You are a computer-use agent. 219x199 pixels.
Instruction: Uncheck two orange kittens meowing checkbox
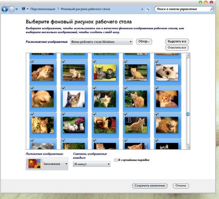[157, 115]
